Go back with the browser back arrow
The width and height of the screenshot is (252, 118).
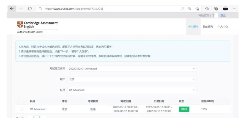click(12, 9)
